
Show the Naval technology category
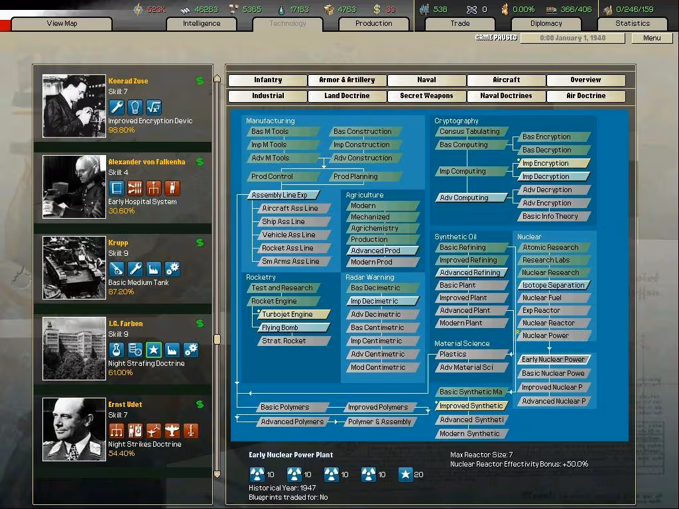click(426, 80)
